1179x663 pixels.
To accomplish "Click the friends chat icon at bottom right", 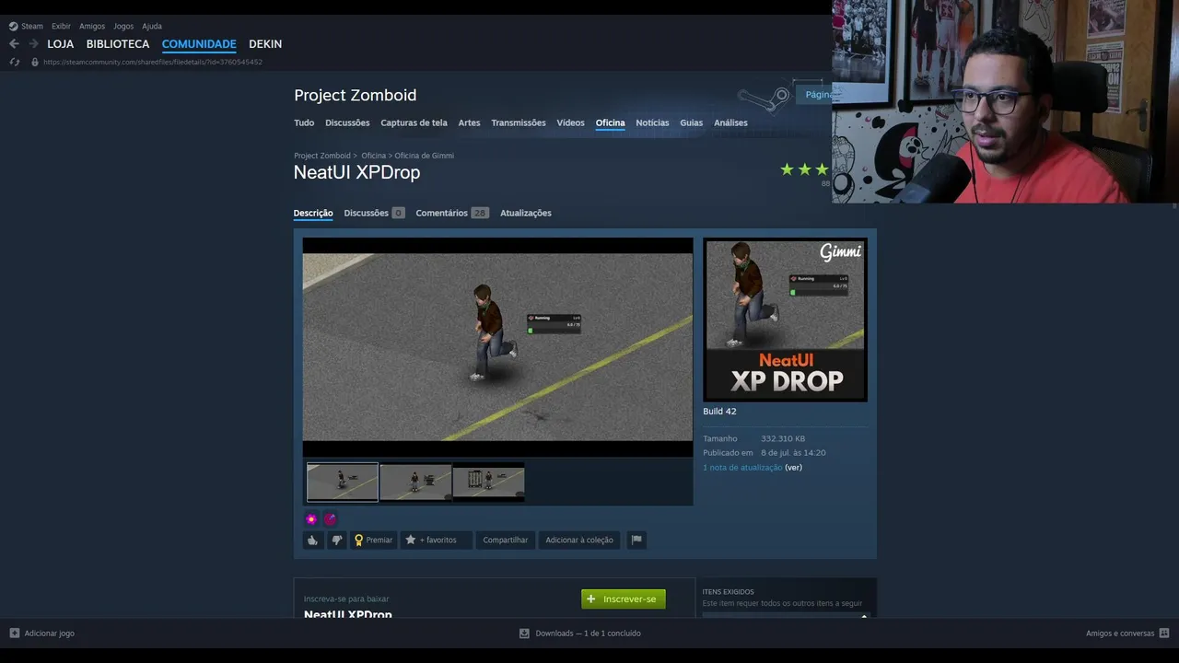I will point(1164,634).
